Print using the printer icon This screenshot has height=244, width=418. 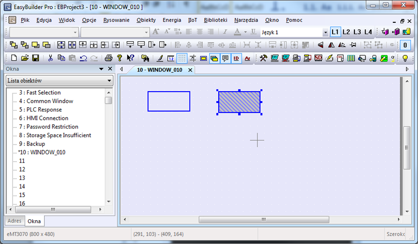coord(109,58)
